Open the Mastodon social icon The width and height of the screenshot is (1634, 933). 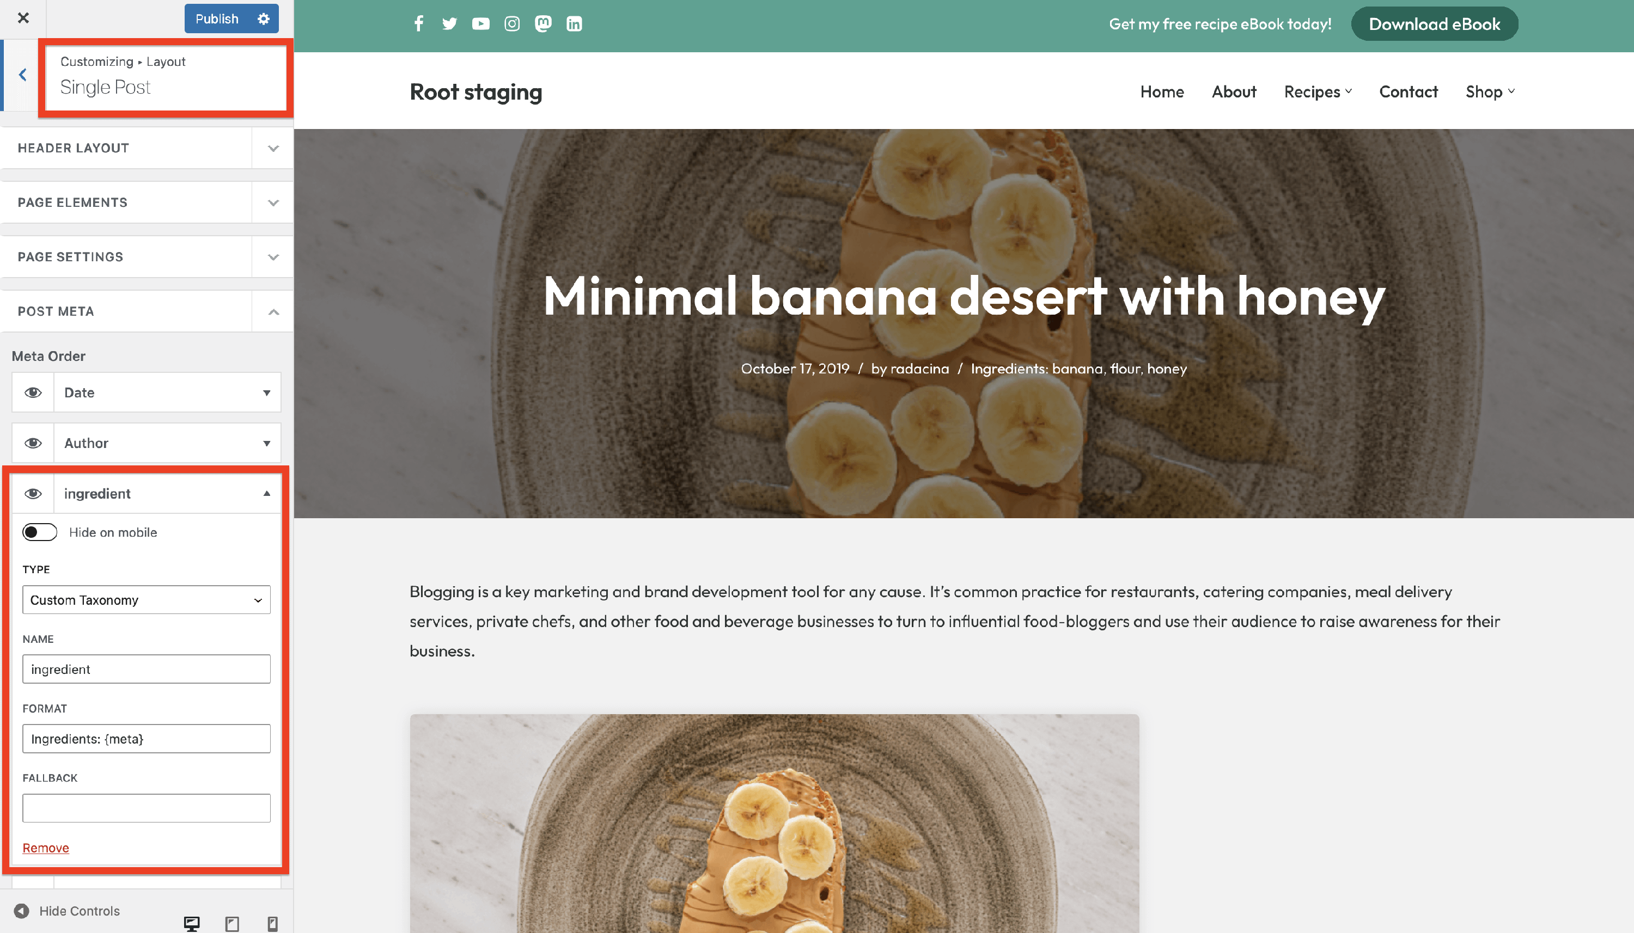click(x=543, y=24)
